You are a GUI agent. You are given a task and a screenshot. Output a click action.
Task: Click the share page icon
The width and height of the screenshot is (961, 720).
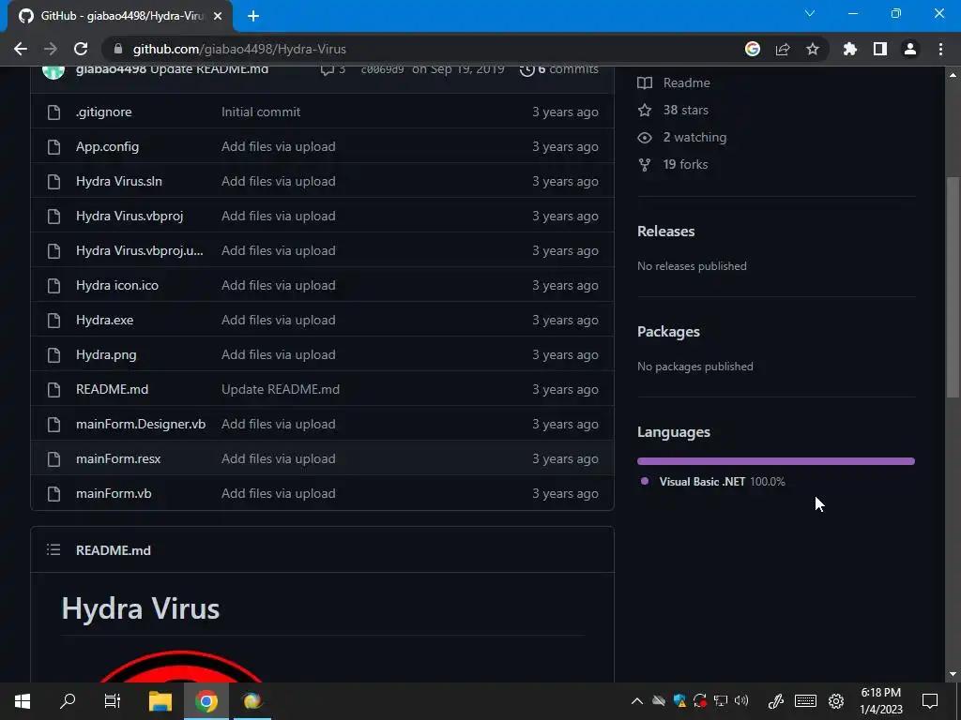click(x=783, y=49)
